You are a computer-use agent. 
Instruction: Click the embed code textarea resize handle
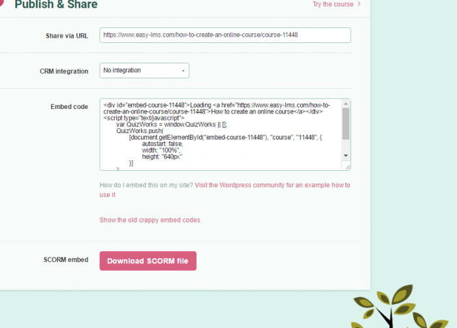click(348, 167)
